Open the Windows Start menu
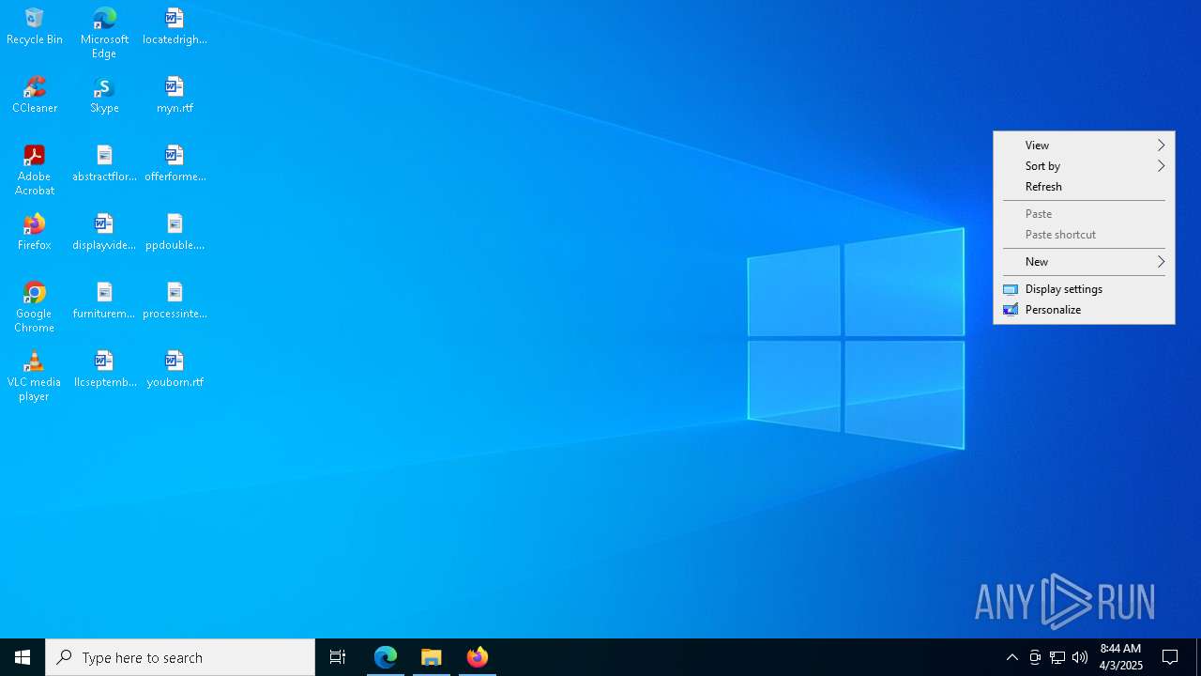The image size is (1201, 676). [x=23, y=657]
